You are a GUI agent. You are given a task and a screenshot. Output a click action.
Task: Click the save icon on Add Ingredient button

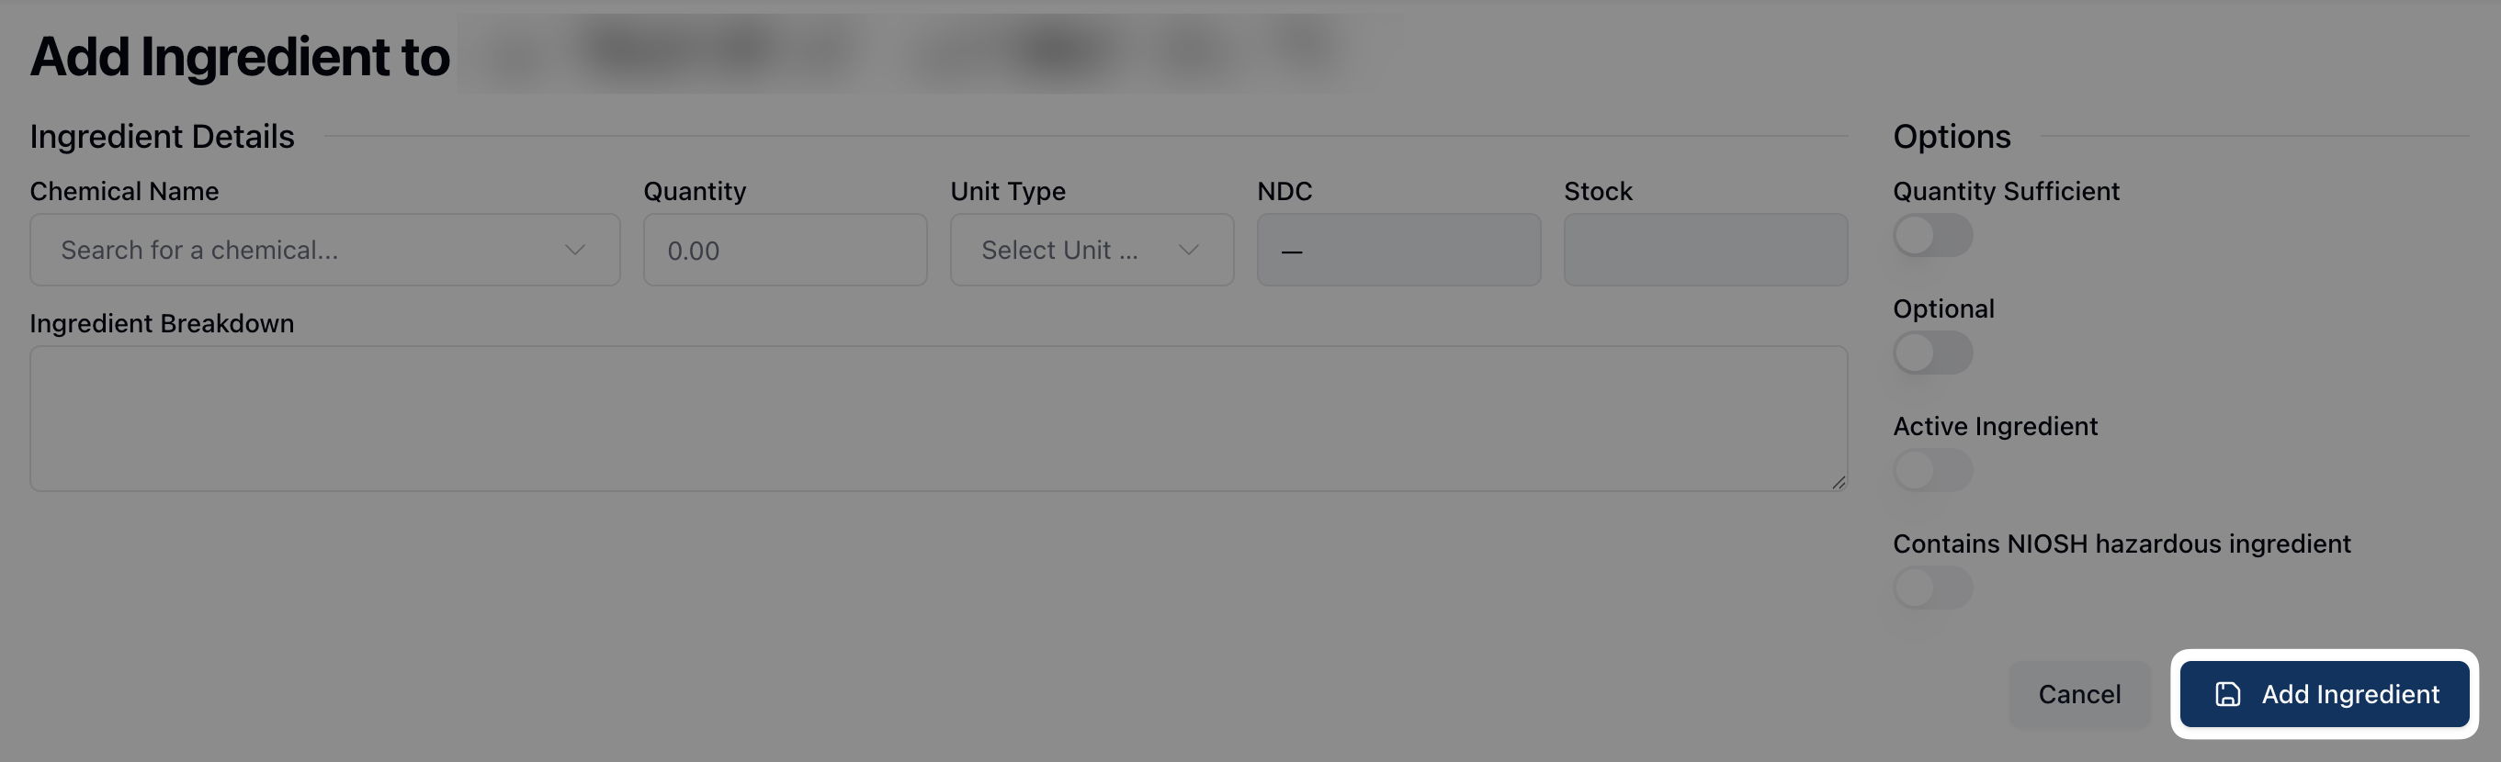coord(2227,694)
